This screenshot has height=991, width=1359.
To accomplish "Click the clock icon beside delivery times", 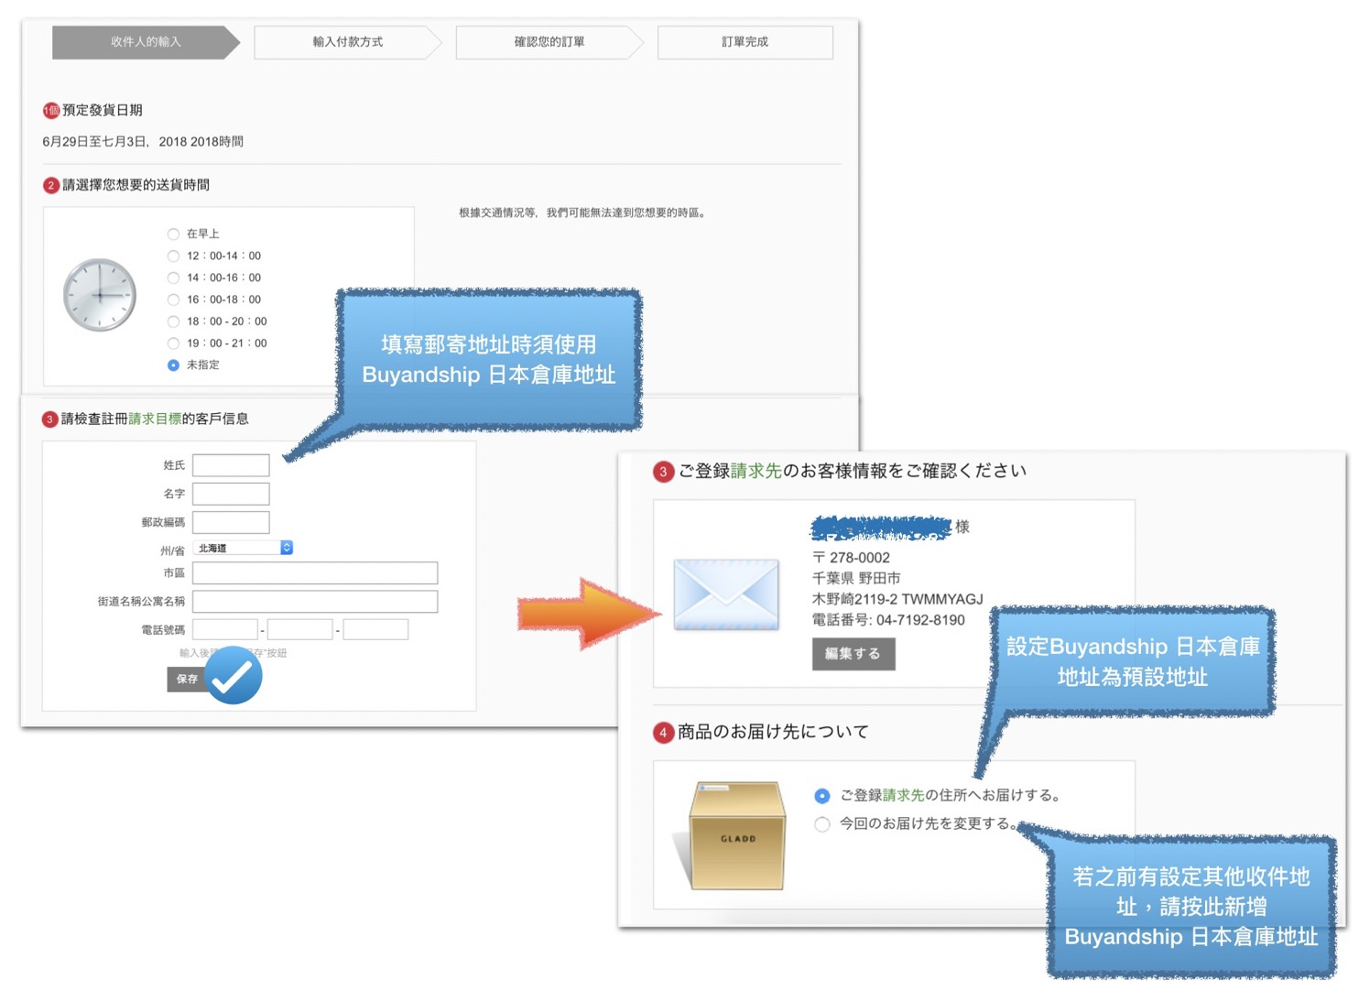I will (x=100, y=295).
